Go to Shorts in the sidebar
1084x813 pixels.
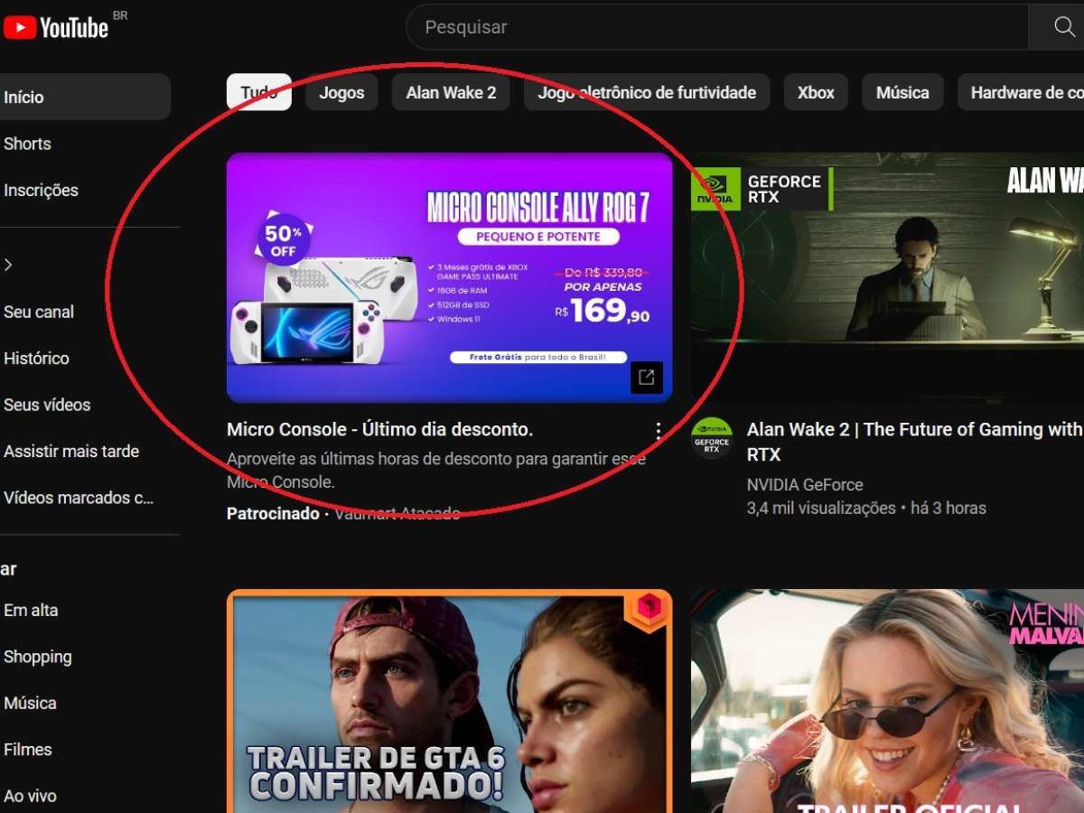27,144
